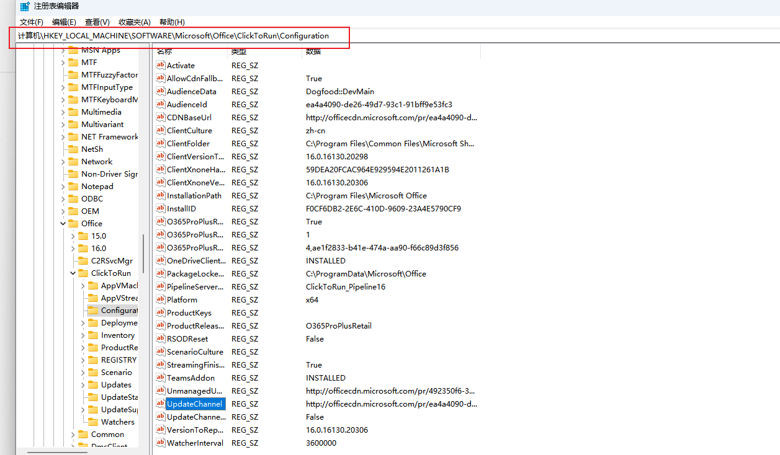
Task: Click the string icon beside WatcherInterval
Action: click(x=160, y=443)
